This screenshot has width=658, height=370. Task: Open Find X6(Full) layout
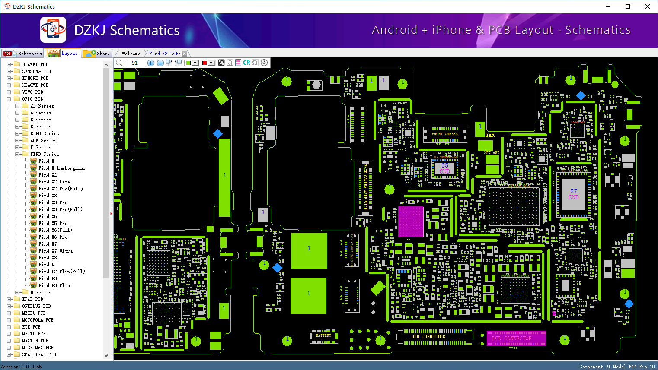pos(55,230)
